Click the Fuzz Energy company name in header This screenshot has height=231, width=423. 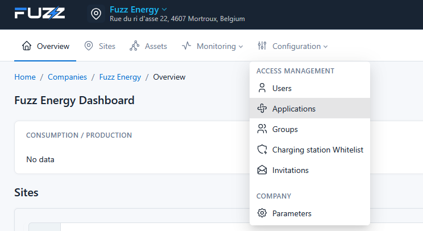[134, 10]
